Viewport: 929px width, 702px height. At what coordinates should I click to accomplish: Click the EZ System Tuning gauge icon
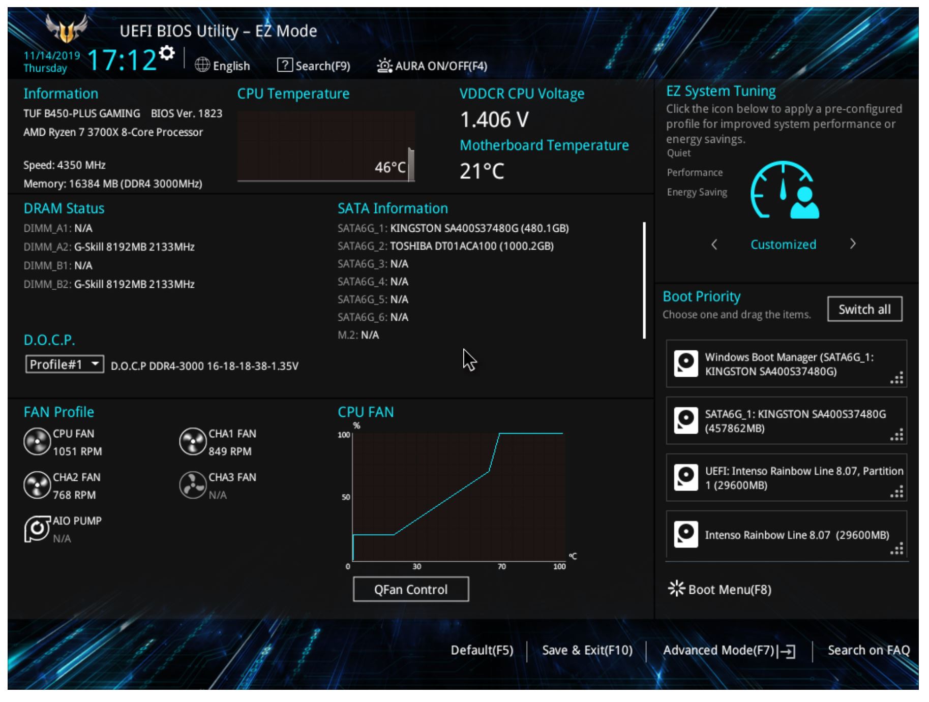(785, 190)
